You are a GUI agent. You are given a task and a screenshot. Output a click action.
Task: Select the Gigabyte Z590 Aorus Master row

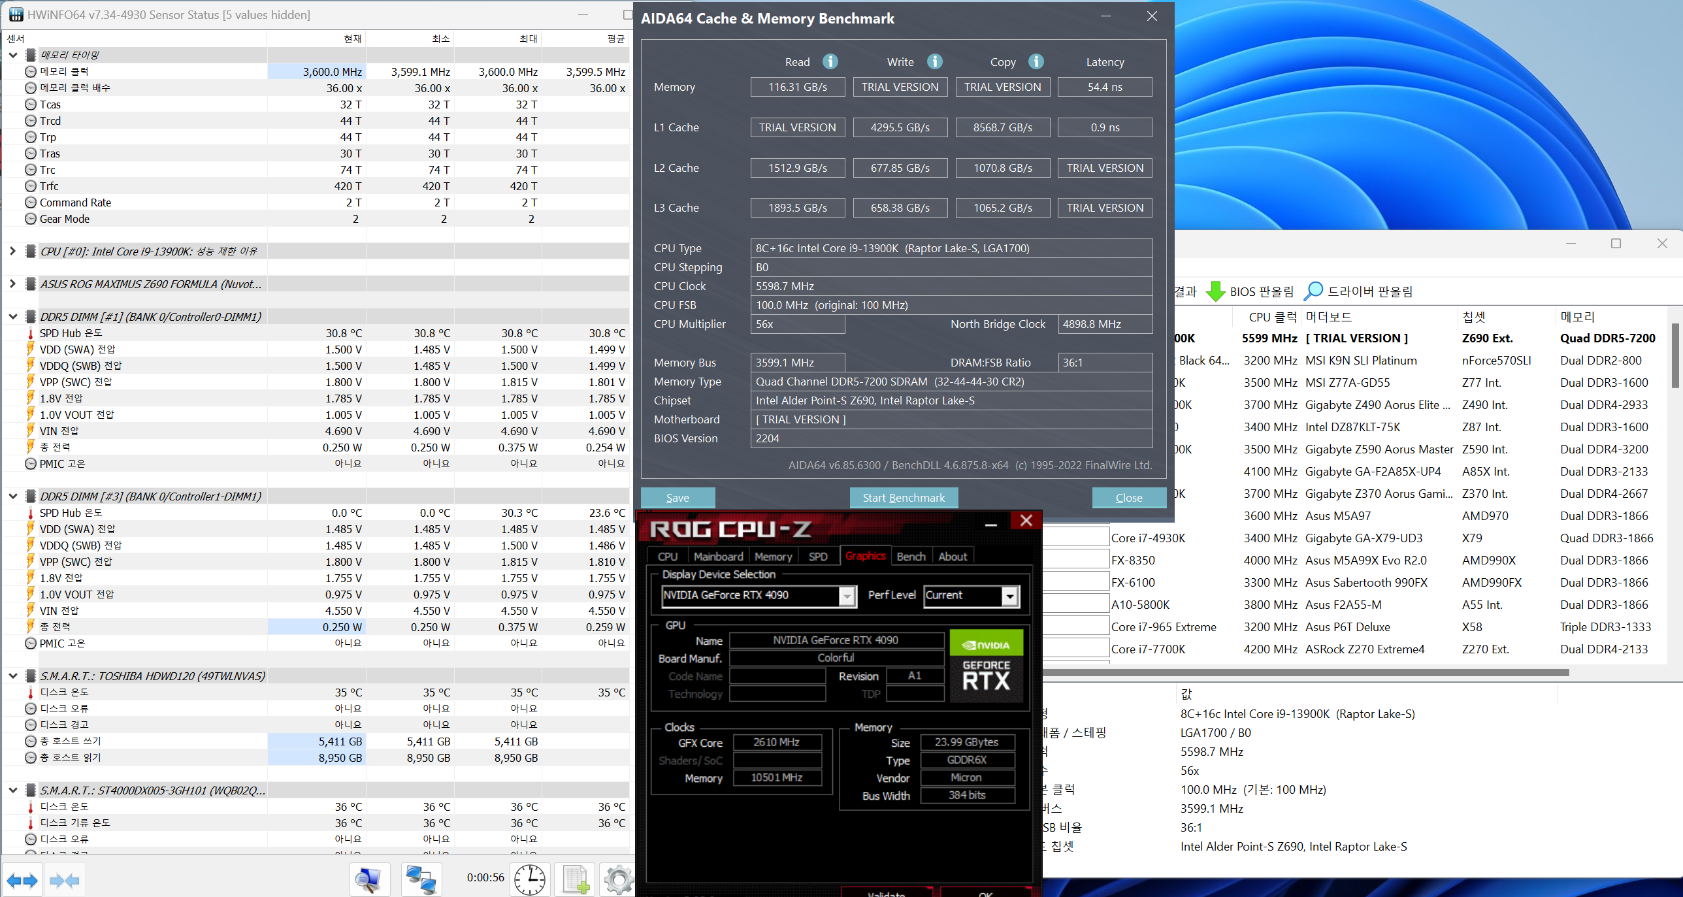pyautogui.click(x=1422, y=449)
